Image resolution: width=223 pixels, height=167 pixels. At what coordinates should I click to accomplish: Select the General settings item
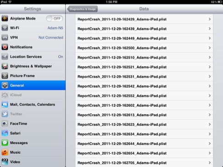pyautogui.click(x=33, y=85)
